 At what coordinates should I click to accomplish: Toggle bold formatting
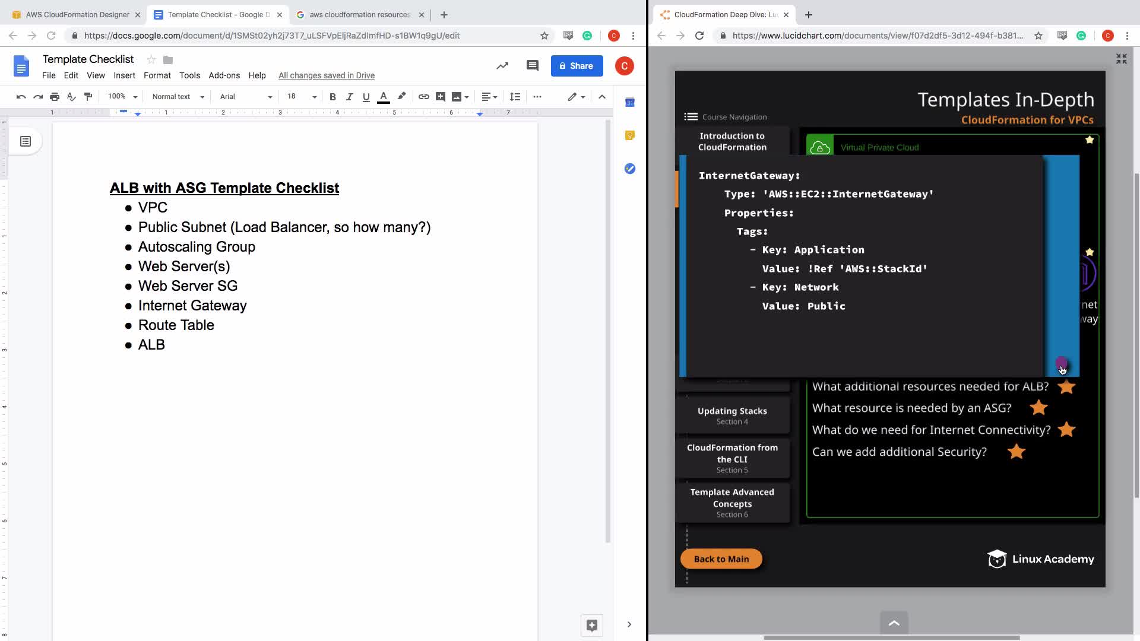coord(332,97)
